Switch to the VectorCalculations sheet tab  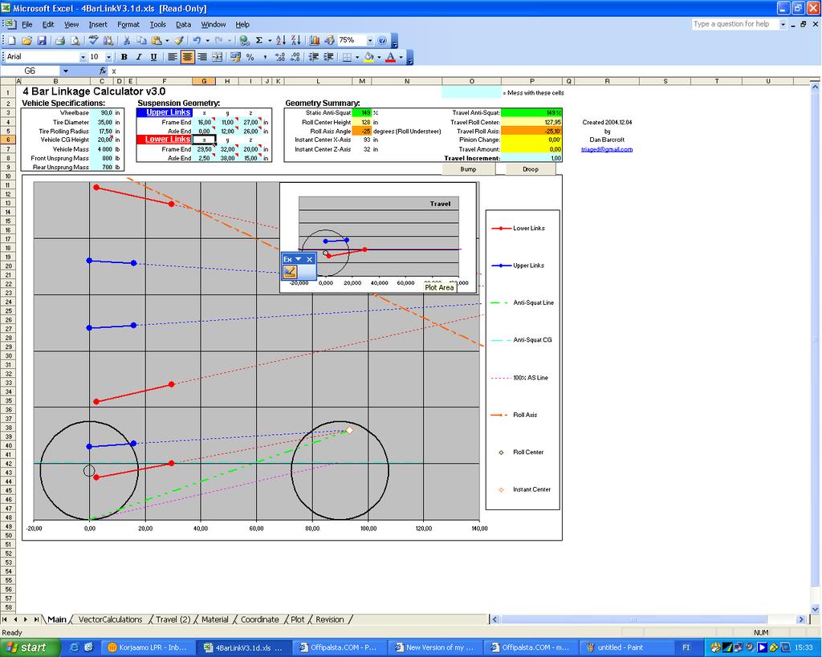click(x=110, y=619)
